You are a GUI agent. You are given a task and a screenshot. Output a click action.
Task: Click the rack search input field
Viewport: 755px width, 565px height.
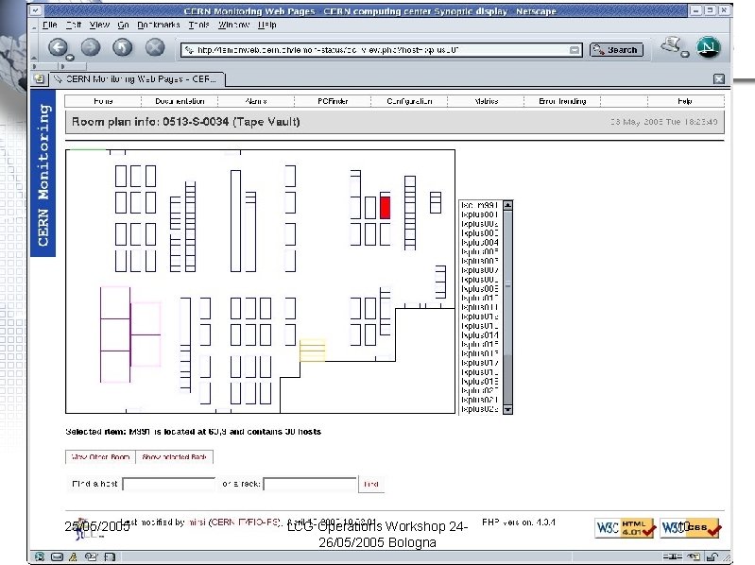pos(310,484)
